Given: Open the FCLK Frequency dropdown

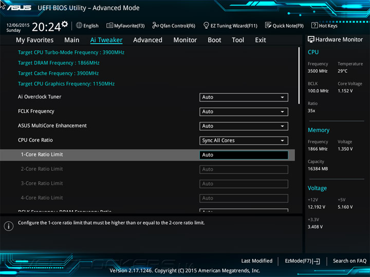Looking at the screenshot, I should pos(244,112).
